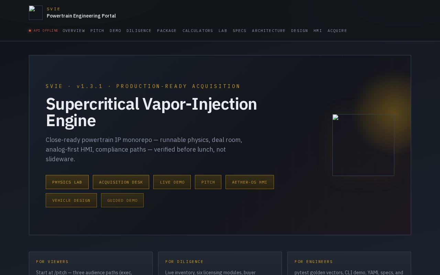Click the Powertrain Engineering Portal title
Viewport: 440px width, 275px height.
tap(81, 16)
